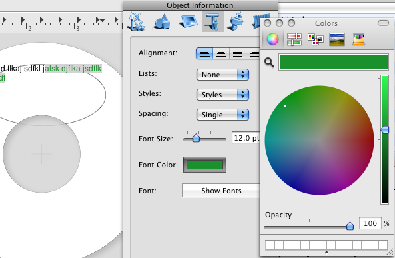The image size is (395, 258).
Task: Click the Opacity slider thumb
Action: (350, 225)
